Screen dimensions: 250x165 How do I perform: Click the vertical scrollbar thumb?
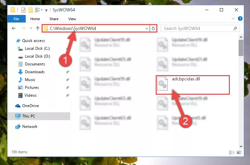coord(241,48)
